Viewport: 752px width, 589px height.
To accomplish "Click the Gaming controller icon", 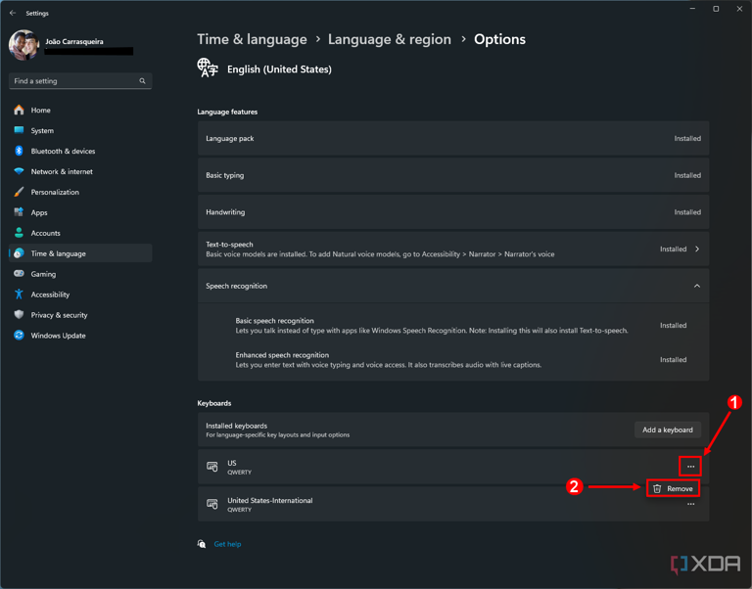I will (19, 274).
